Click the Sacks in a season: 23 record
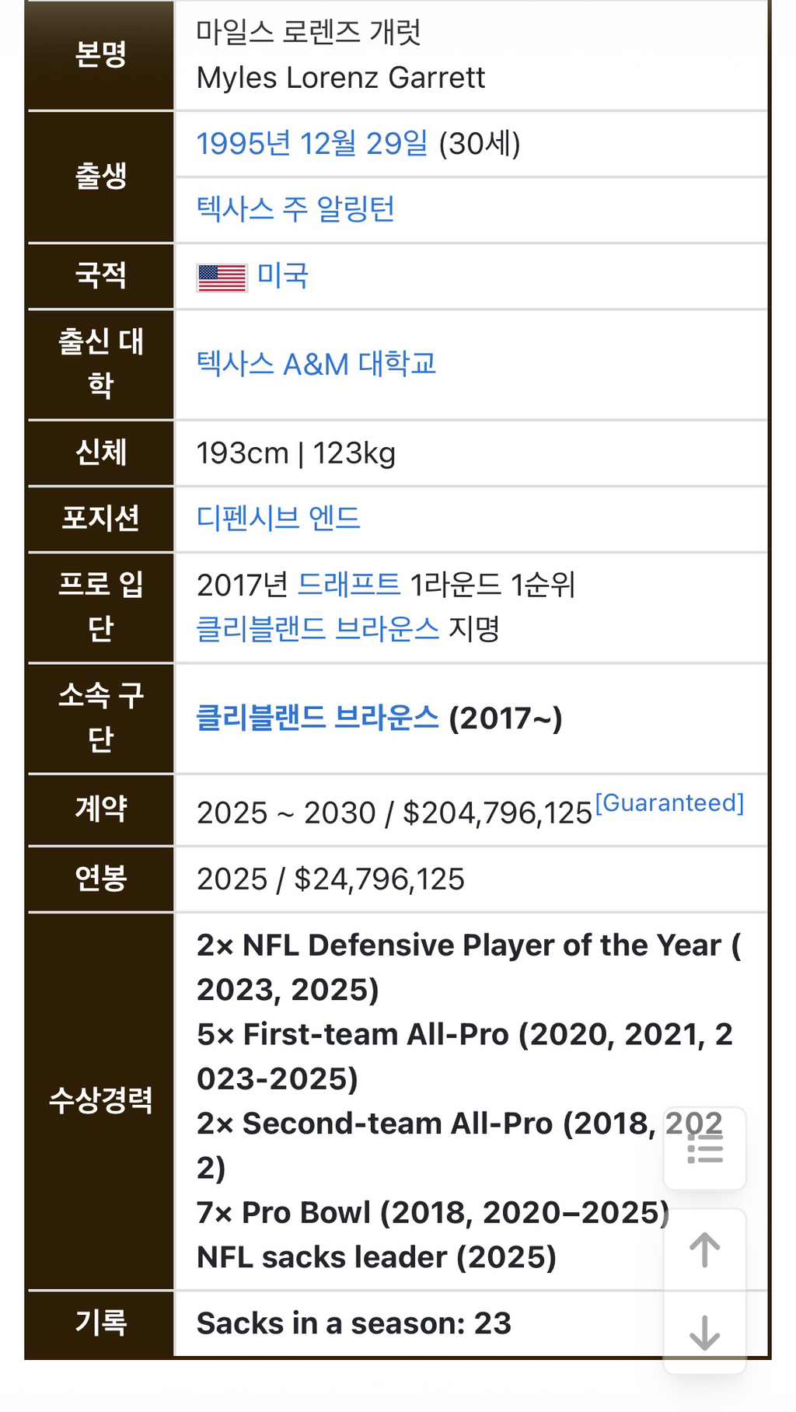This screenshot has height=1412, width=796. point(354,1323)
